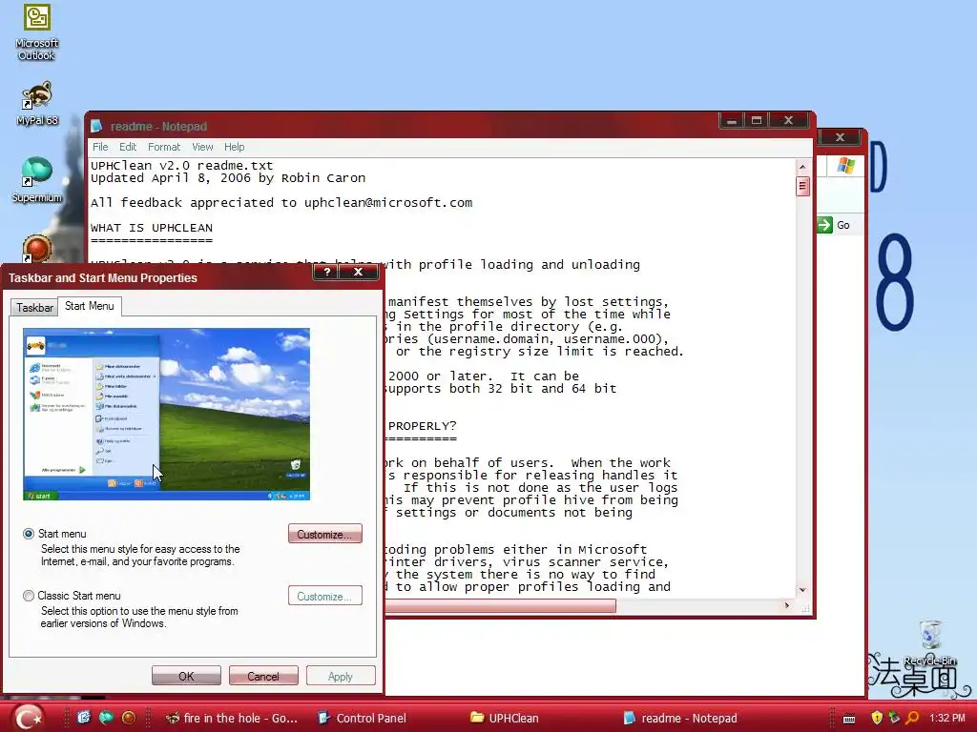Click the red ball quick launch icon
The height and width of the screenshot is (732, 977).
(129, 718)
